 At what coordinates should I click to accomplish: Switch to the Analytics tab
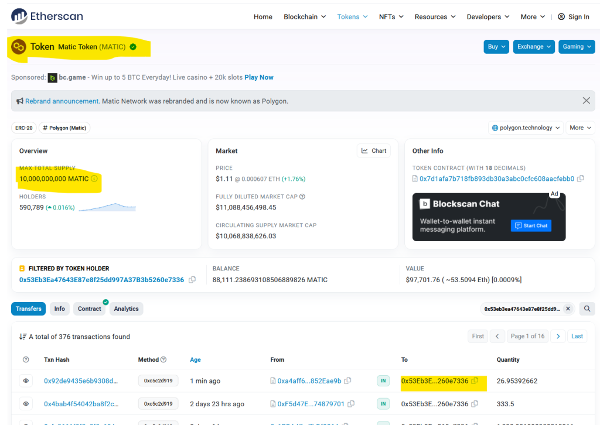pyautogui.click(x=126, y=309)
